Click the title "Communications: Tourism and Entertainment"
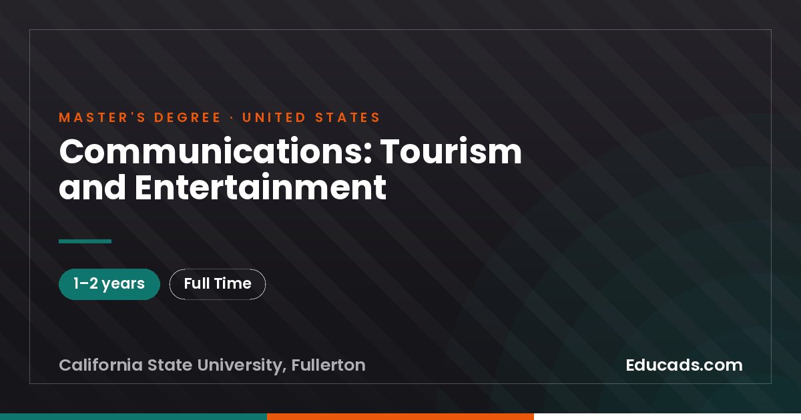The image size is (801, 420). [290, 169]
